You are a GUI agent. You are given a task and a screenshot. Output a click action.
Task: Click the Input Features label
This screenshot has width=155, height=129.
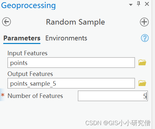(27, 53)
